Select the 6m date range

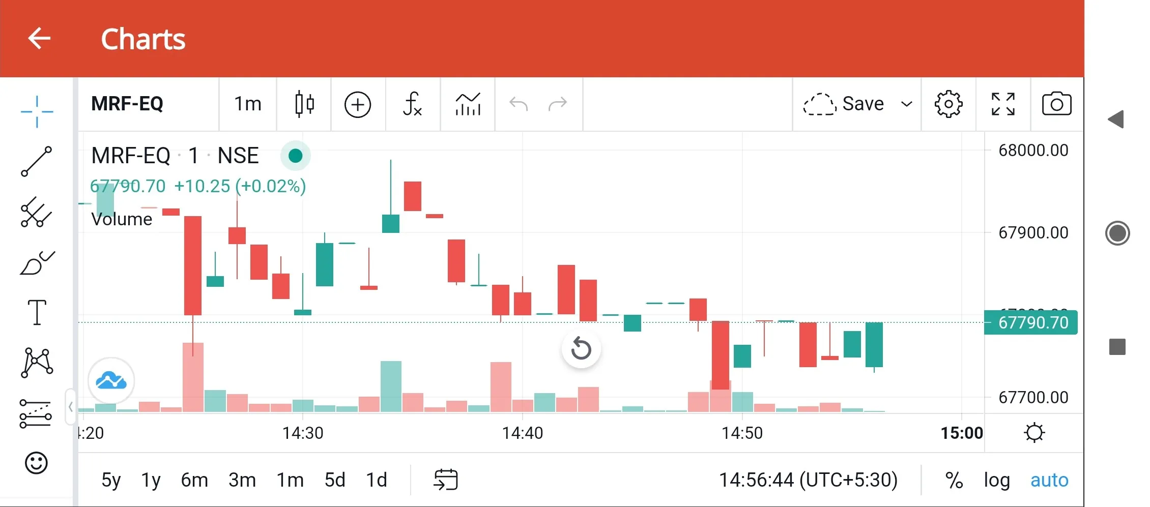pos(194,480)
